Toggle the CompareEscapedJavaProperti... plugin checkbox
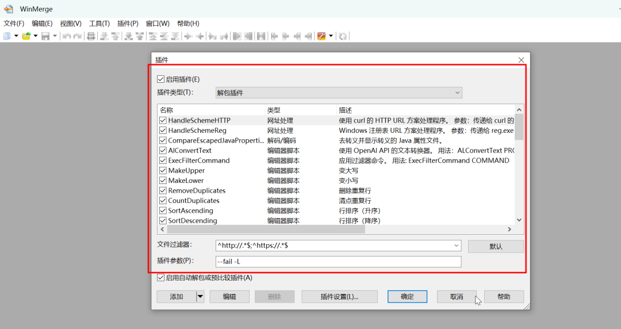Viewport: 621px width, 329px height. (163, 140)
